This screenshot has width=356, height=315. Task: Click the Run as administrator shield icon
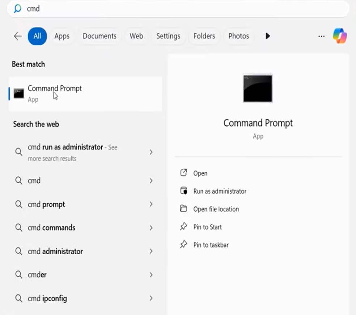tap(184, 191)
